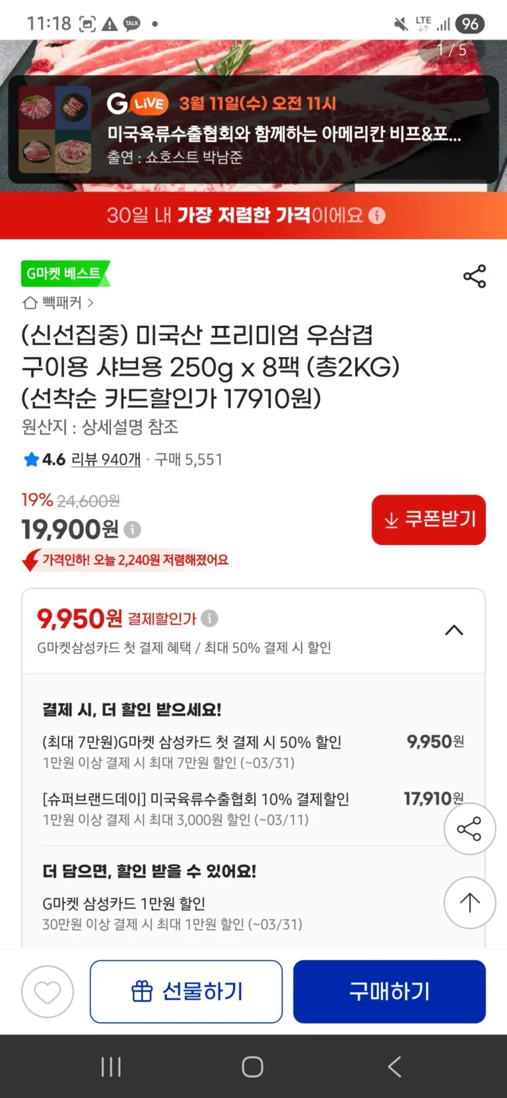507x1098 pixels.
Task: Toggle the heart wishlist button
Action: 48,991
